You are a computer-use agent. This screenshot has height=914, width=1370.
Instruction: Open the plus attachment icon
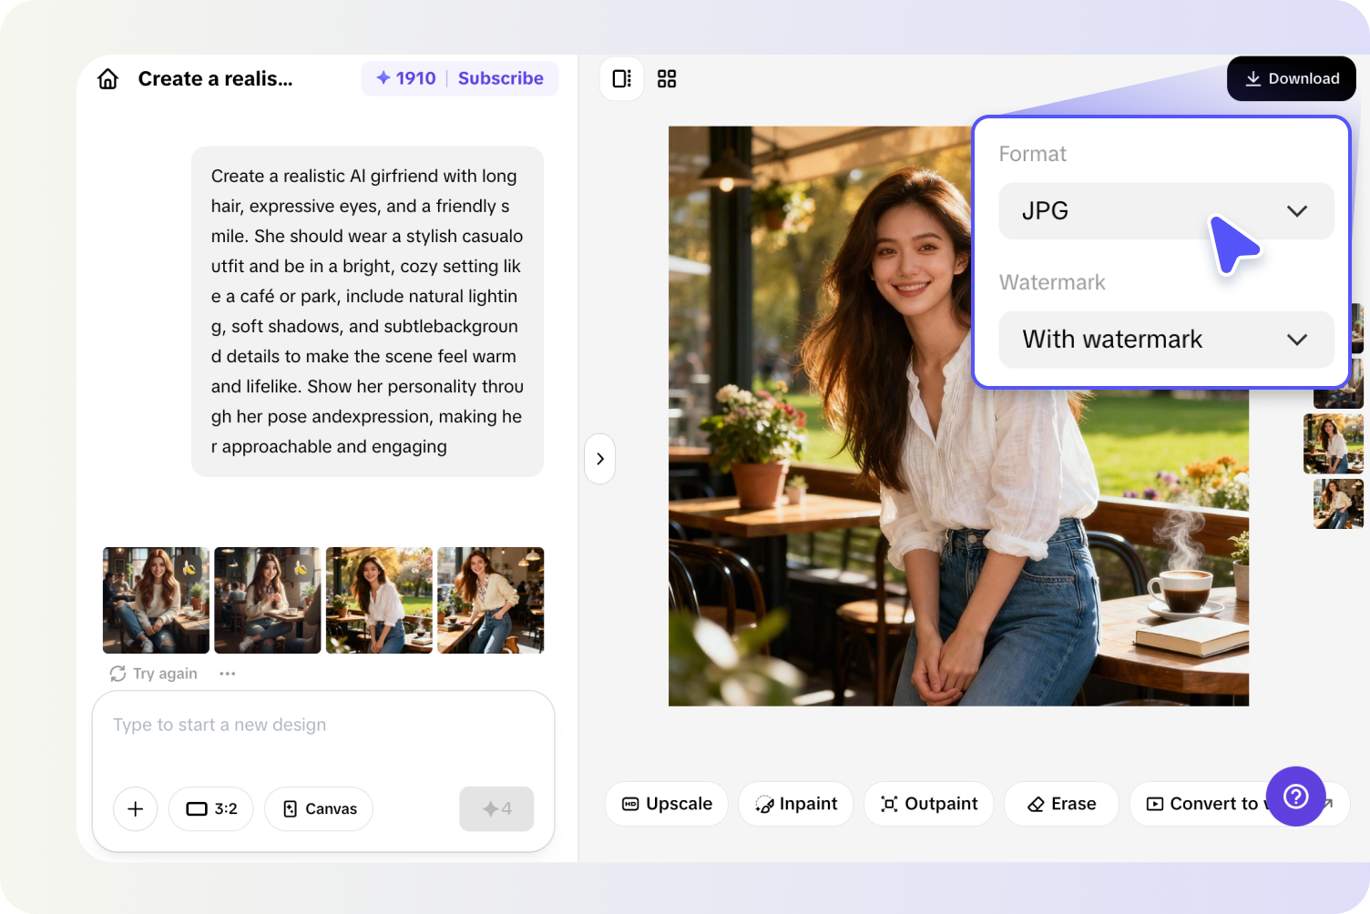point(135,808)
